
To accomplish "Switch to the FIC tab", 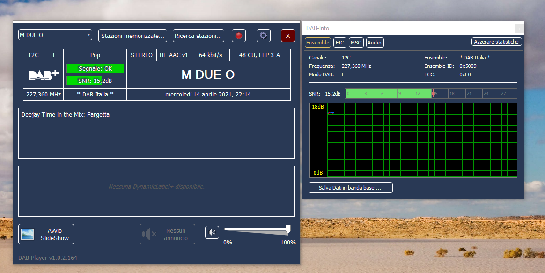I will coord(339,43).
